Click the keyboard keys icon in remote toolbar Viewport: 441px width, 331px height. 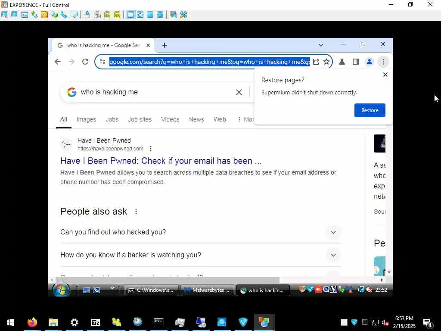click(97, 15)
